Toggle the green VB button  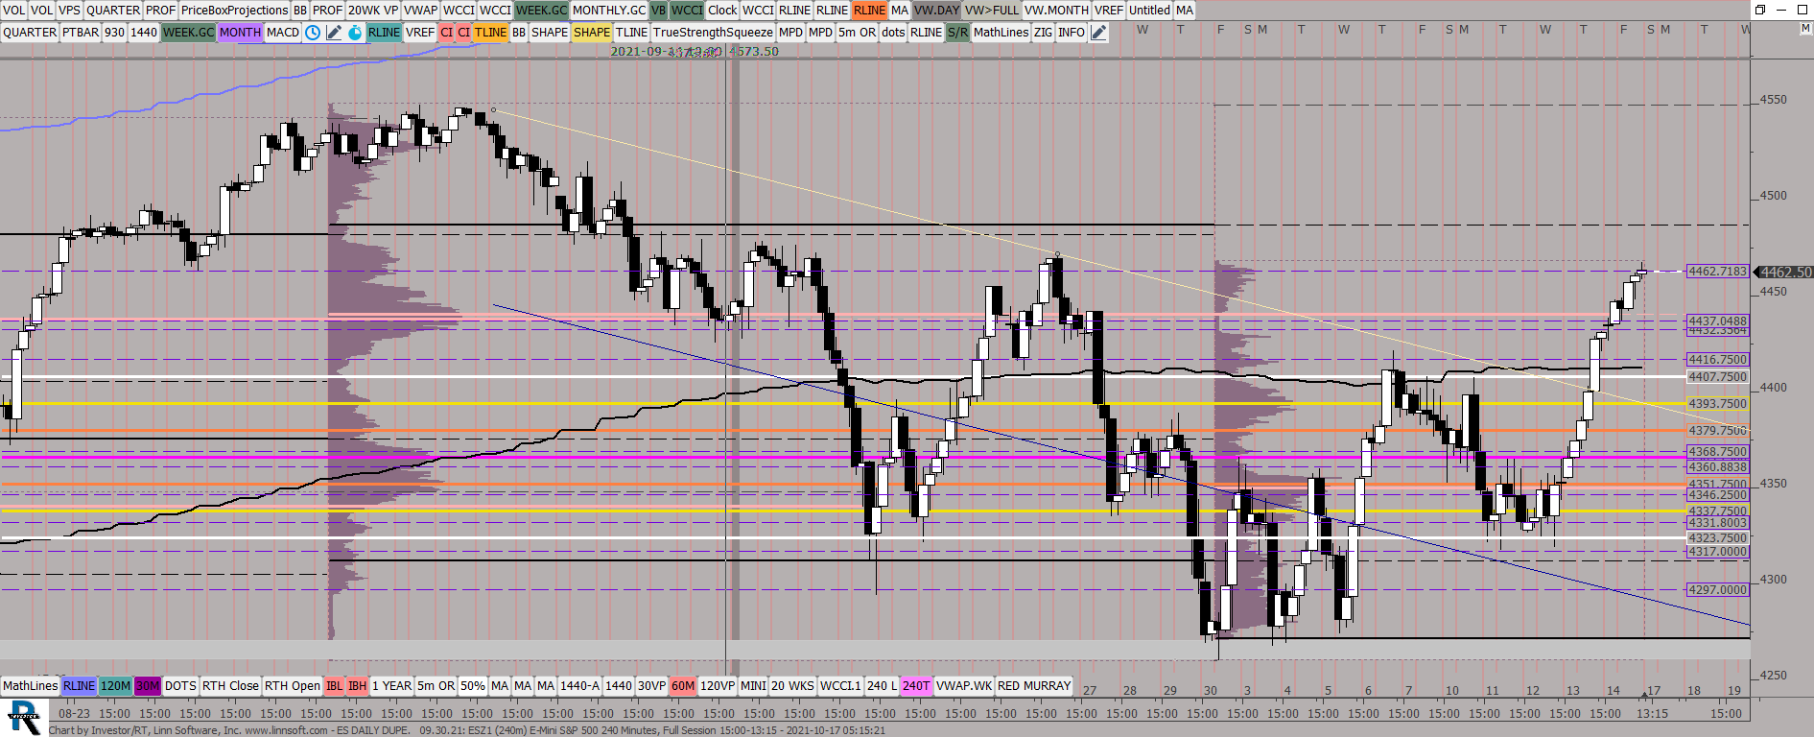pos(658,11)
